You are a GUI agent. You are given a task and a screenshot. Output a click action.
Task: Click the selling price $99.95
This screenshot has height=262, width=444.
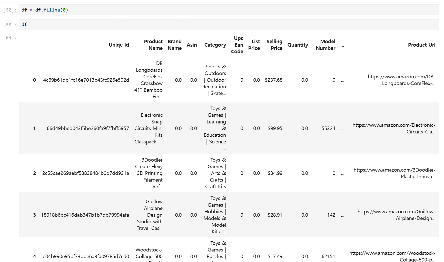(275, 128)
